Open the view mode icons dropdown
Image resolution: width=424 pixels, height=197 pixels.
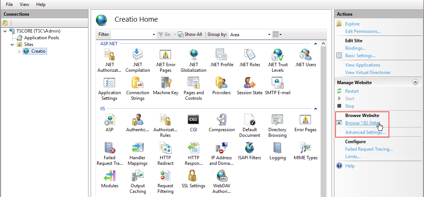(x=277, y=34)
